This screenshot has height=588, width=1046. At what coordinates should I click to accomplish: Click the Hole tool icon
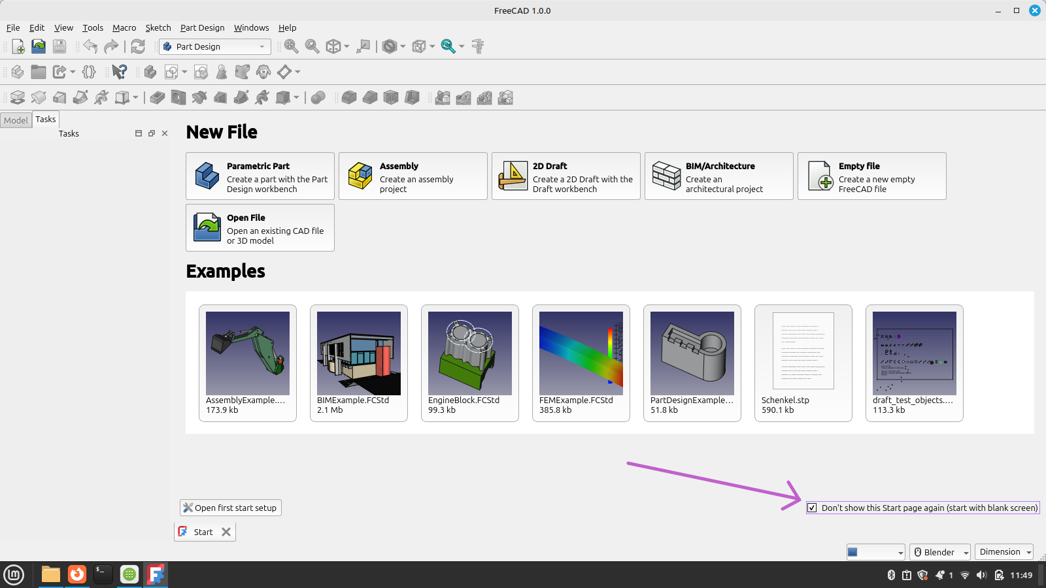178,97
